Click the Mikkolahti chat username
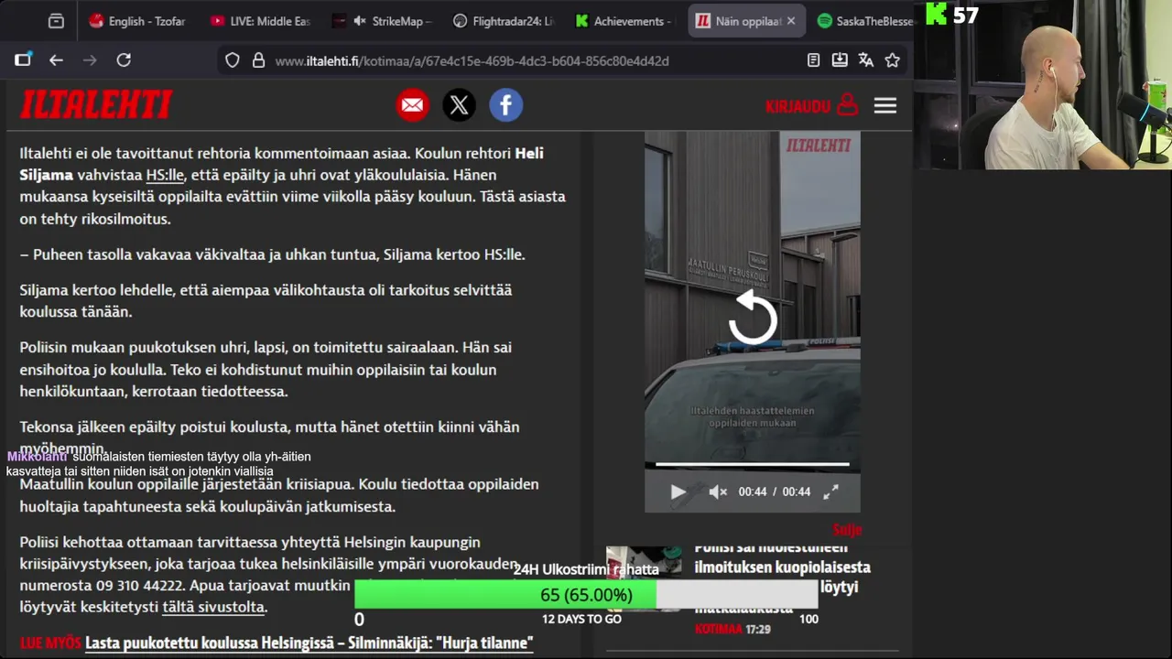1172x659 pixels. click(x=37, y=456)
